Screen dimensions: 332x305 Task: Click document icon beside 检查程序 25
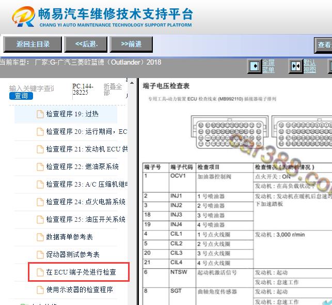40,220
